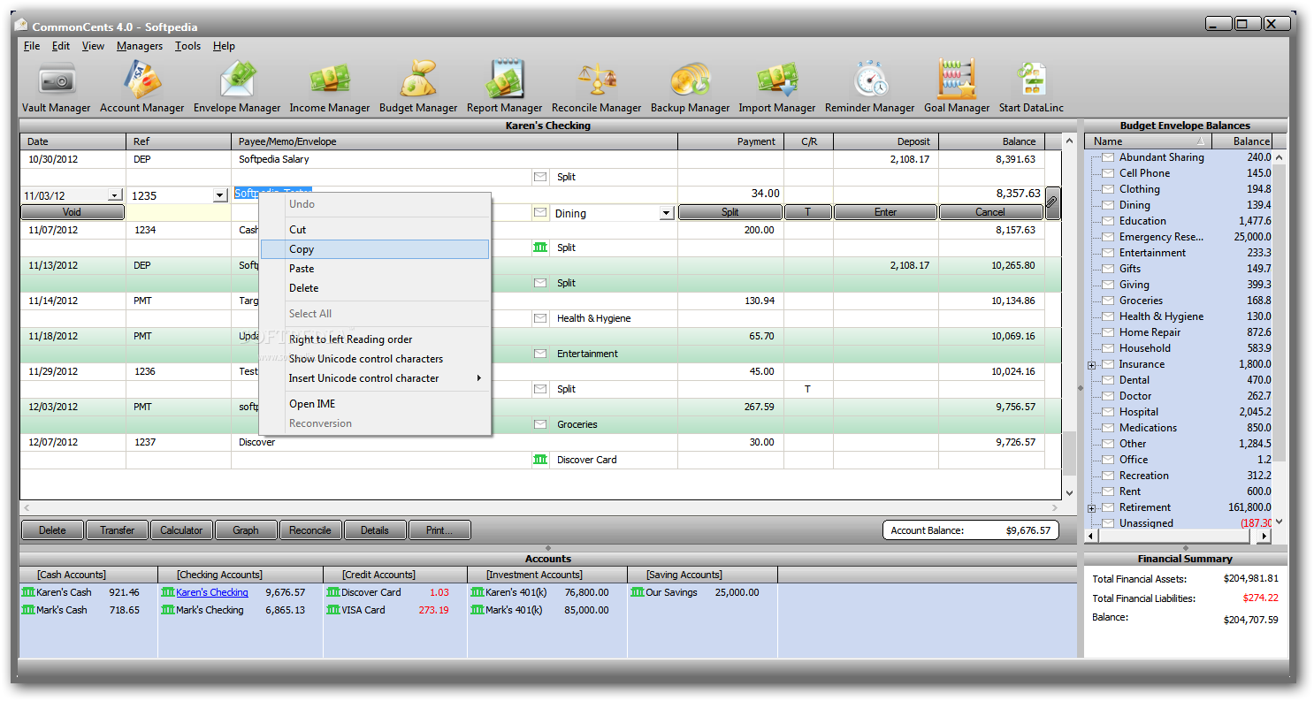This screenshot has height=701, width=1314.
Task: Click envelope icon beside Health & Hygiene
Action: click(540, 318)
